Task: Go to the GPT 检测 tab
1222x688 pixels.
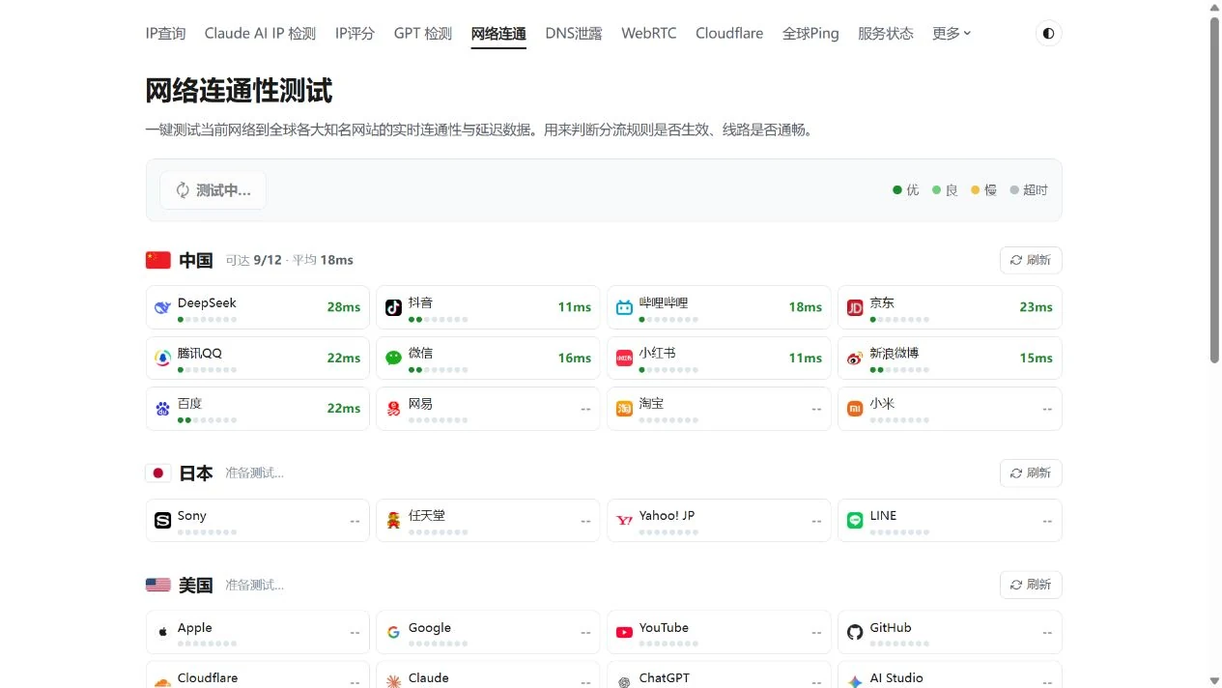Action: (423, 33)
